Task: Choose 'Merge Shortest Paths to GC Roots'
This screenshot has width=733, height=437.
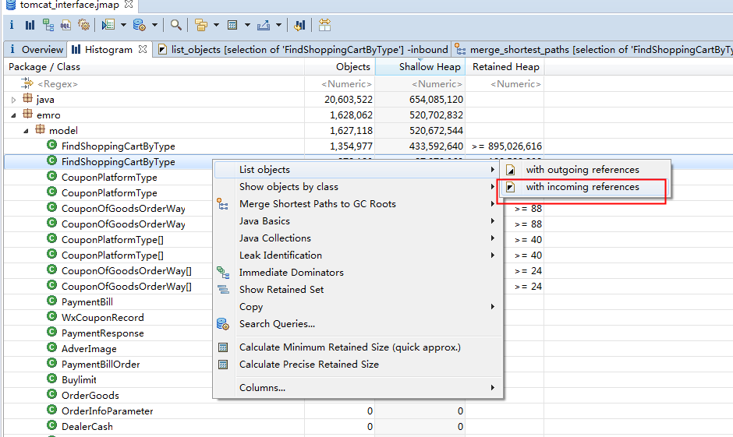Action: coord(317,204)
